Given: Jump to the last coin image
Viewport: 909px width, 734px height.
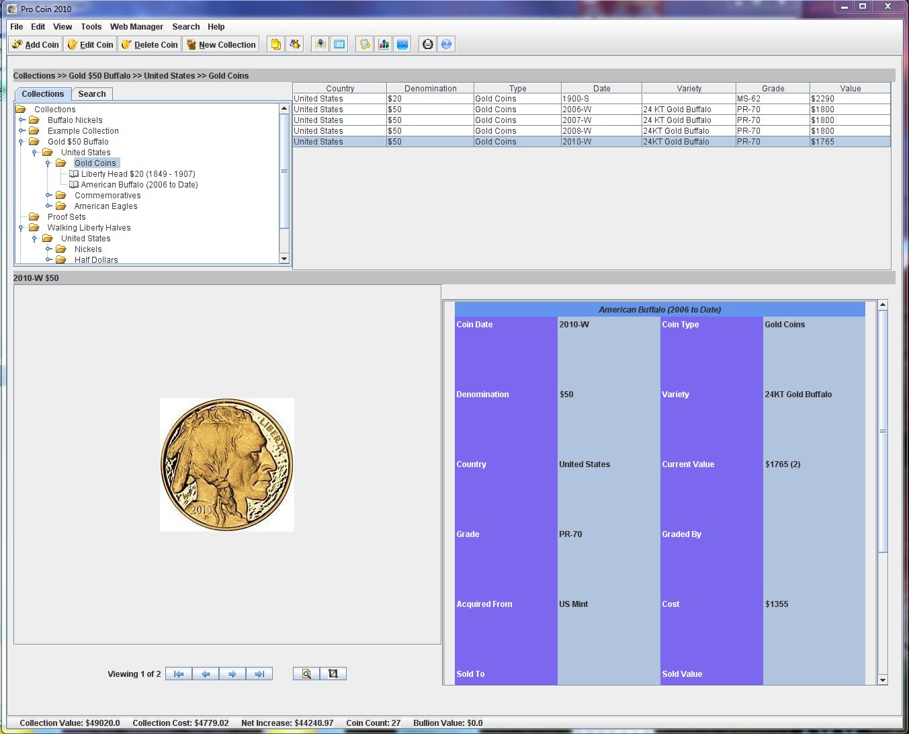Looking at the screenshot, I should 259,674.
